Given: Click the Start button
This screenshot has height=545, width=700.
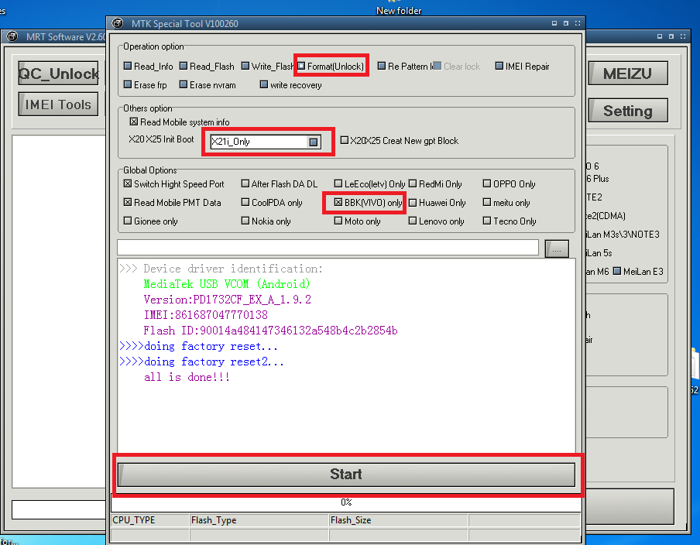Looking at the screenshot, I should click(346, 474).
